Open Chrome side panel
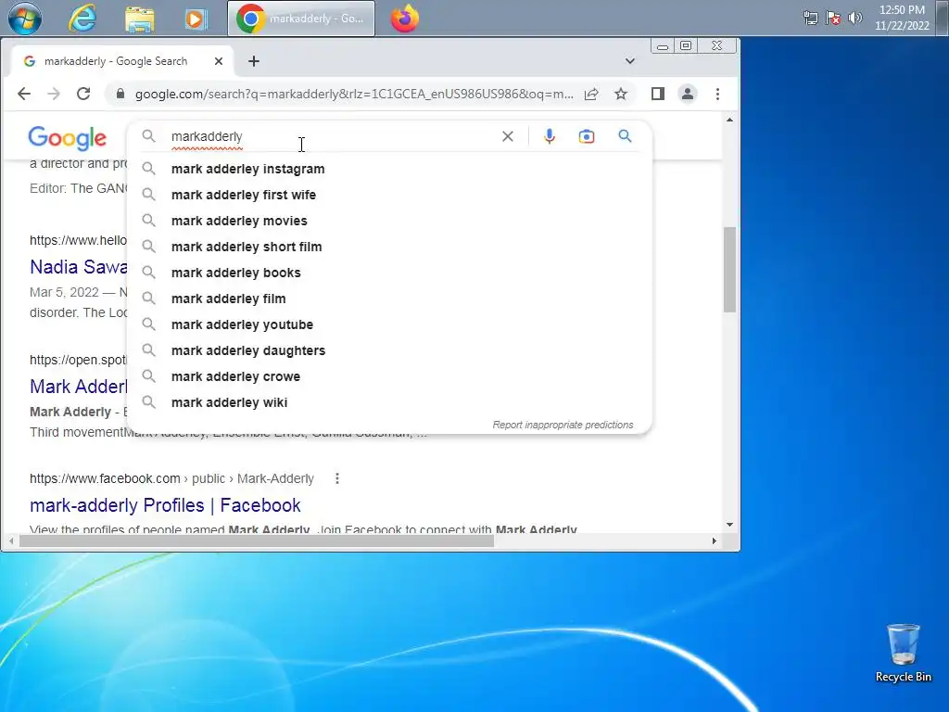This screenshot has height=712, width=949. pyautogui.click(x=658, y=94)
